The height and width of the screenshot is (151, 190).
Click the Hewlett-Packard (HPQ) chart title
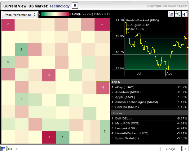tap(142, 20)
